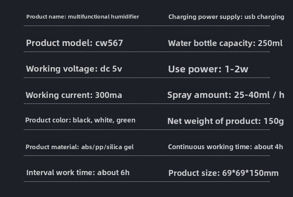This screenshot has height=197, width=293.
Task: Click the dotted line under Use power
Action: tap(219, 78)
